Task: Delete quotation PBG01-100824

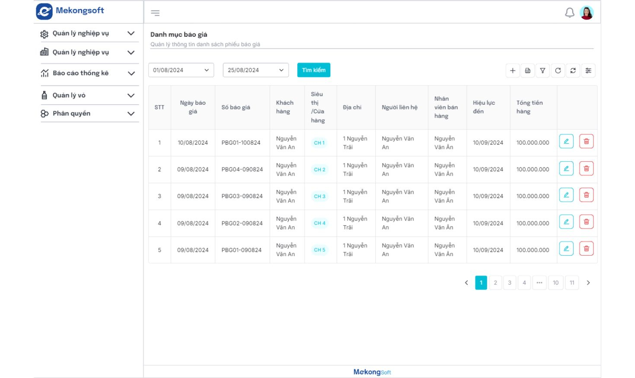Action: tap(587, 141)
